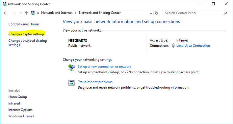Go up one level with up arrow
Screen dimensions: 233x124
click(x=26, y=13)
